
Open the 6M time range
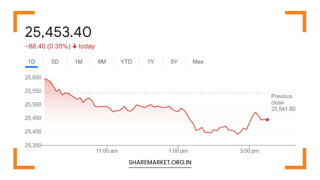click(x=102, y=61)
